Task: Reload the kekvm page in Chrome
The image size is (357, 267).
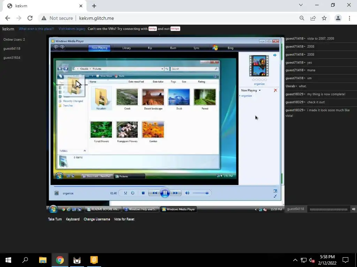Action: (x=30, y=18)
